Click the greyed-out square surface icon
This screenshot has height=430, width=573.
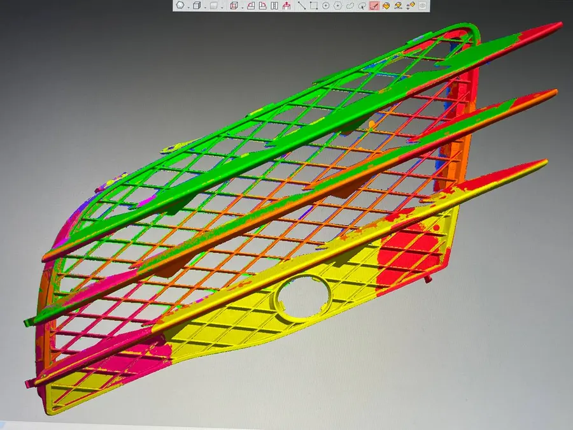click(213, 5)
